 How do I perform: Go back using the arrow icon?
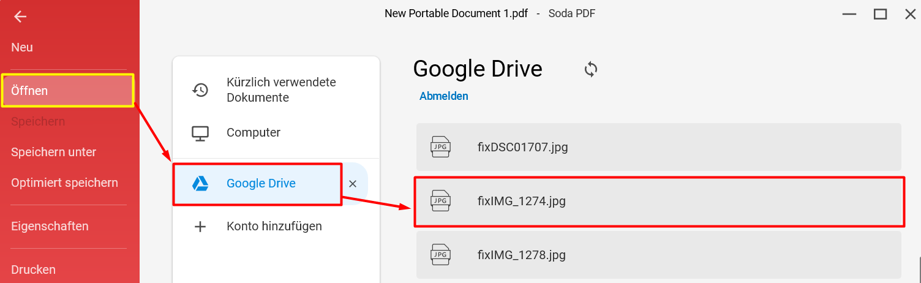coord(20,17)
